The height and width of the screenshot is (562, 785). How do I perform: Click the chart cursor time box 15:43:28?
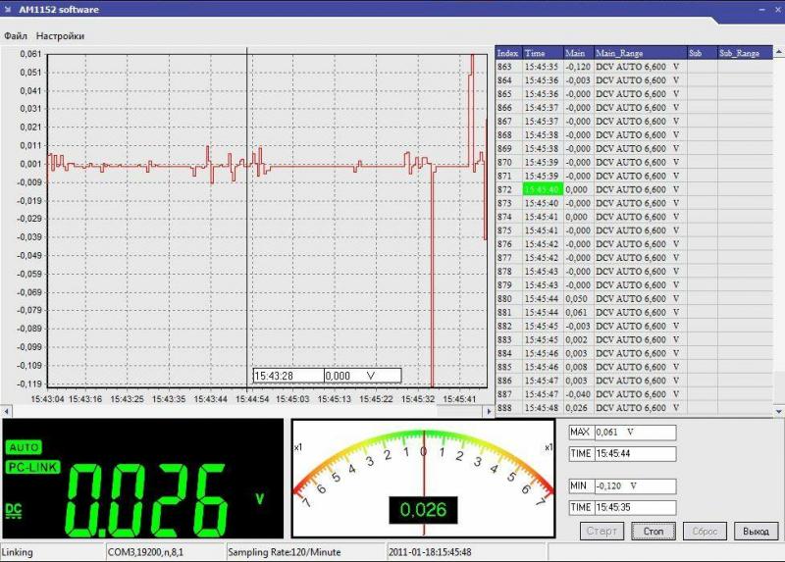(288, 376)
